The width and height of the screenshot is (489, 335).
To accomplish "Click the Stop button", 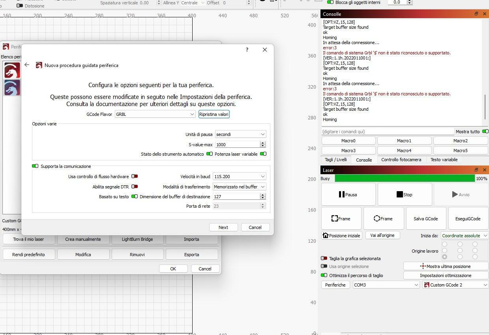I will point(405,194).
